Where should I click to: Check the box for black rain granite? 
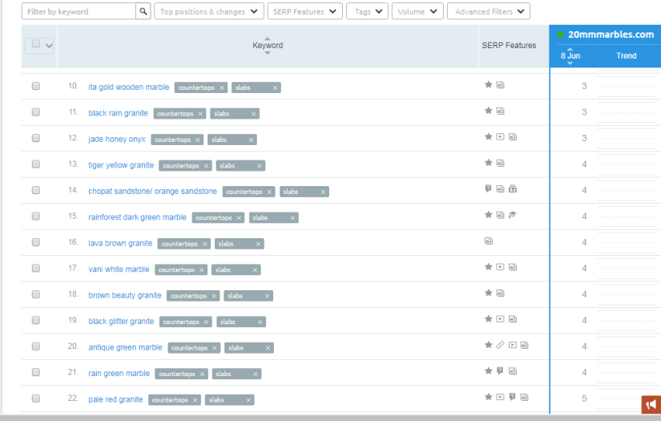pyautogui.click(x=36, y=111)
